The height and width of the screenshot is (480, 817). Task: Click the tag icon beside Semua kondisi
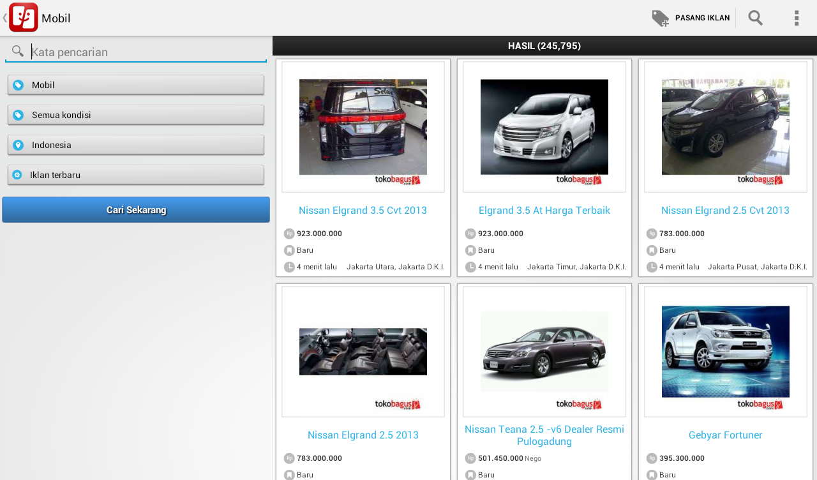pyautogui.click(x=18, y=115)
